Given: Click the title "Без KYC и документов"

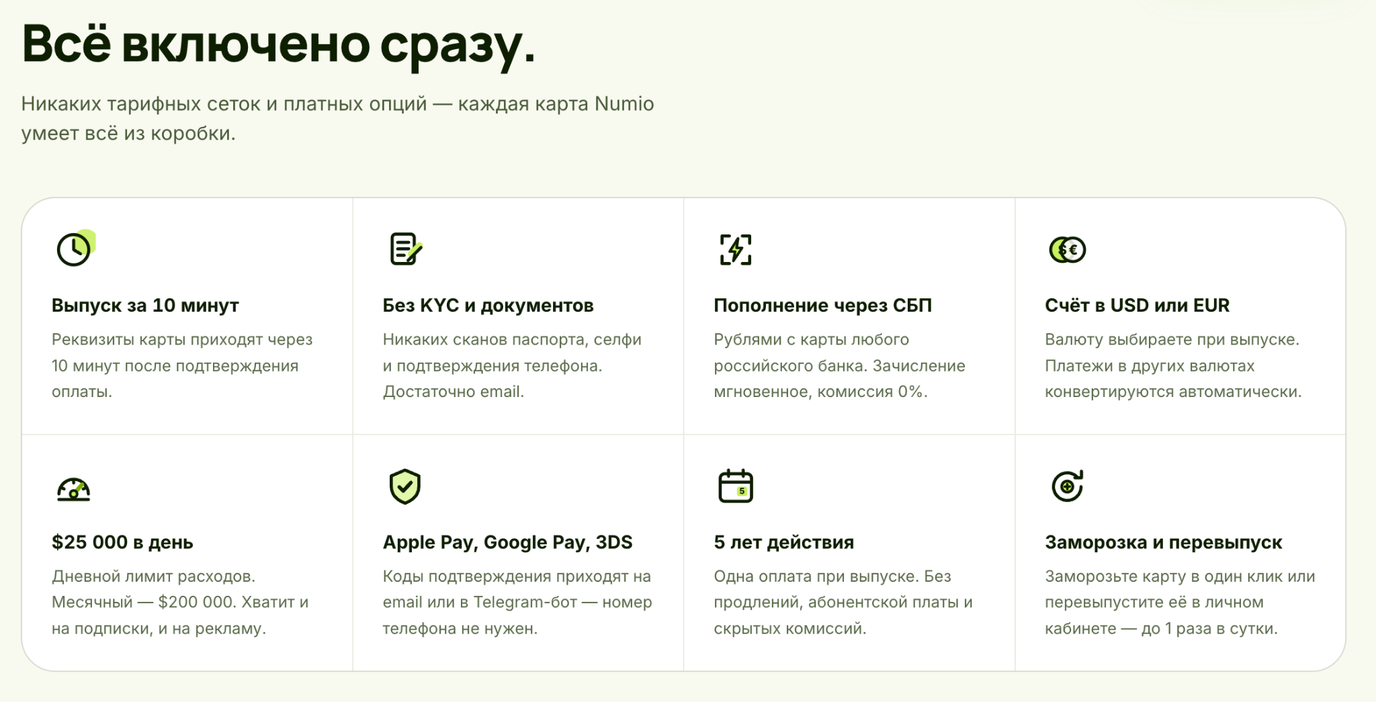Looking at the screenshot, I should (488, 306).
